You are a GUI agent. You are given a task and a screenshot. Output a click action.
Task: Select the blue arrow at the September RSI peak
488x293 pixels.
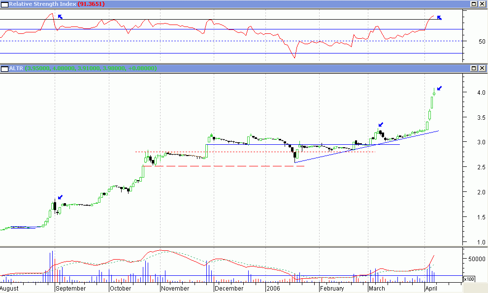point(60,17)
